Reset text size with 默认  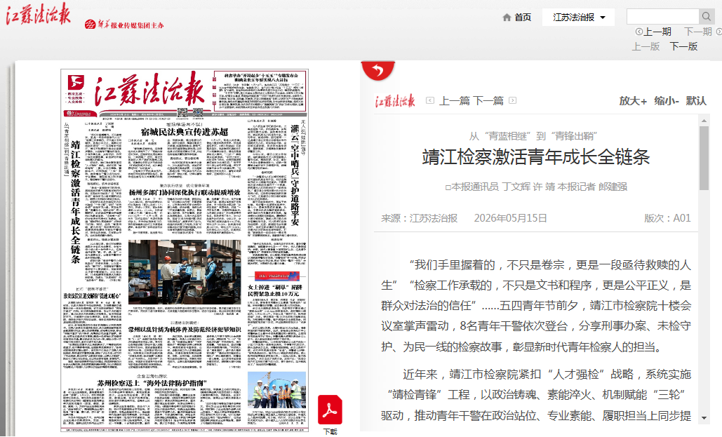click(696, 101)
